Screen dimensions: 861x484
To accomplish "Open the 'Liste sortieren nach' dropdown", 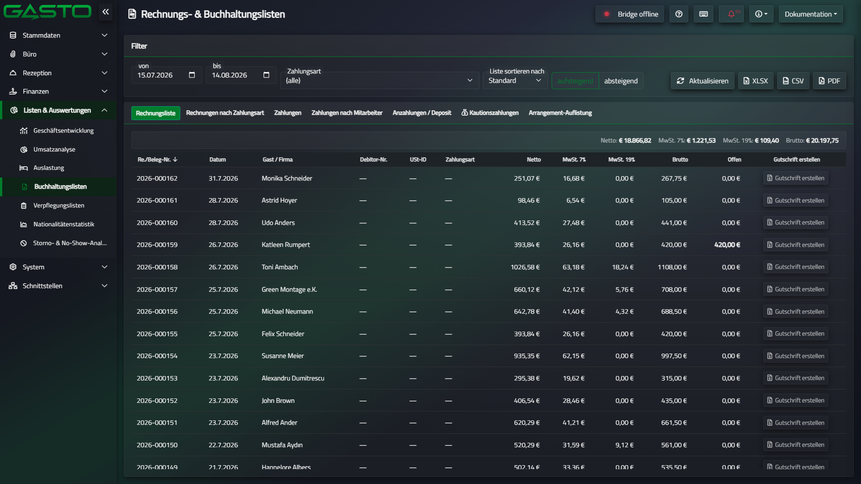I will click(x=515, y=81).
